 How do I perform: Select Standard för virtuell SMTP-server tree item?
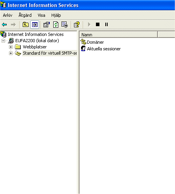[x=50, y=53]
